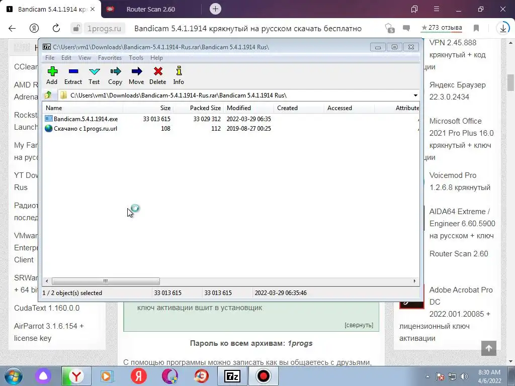Switch to the Router Scan 2.60 tab

(151, 9)
